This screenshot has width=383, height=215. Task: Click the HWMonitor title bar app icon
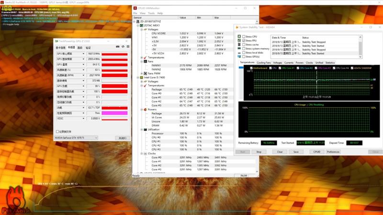point(135,8)
